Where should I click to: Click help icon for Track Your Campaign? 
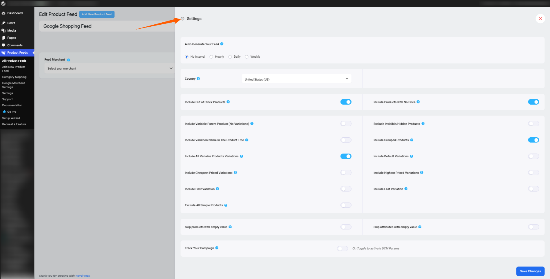pos(217,248)
